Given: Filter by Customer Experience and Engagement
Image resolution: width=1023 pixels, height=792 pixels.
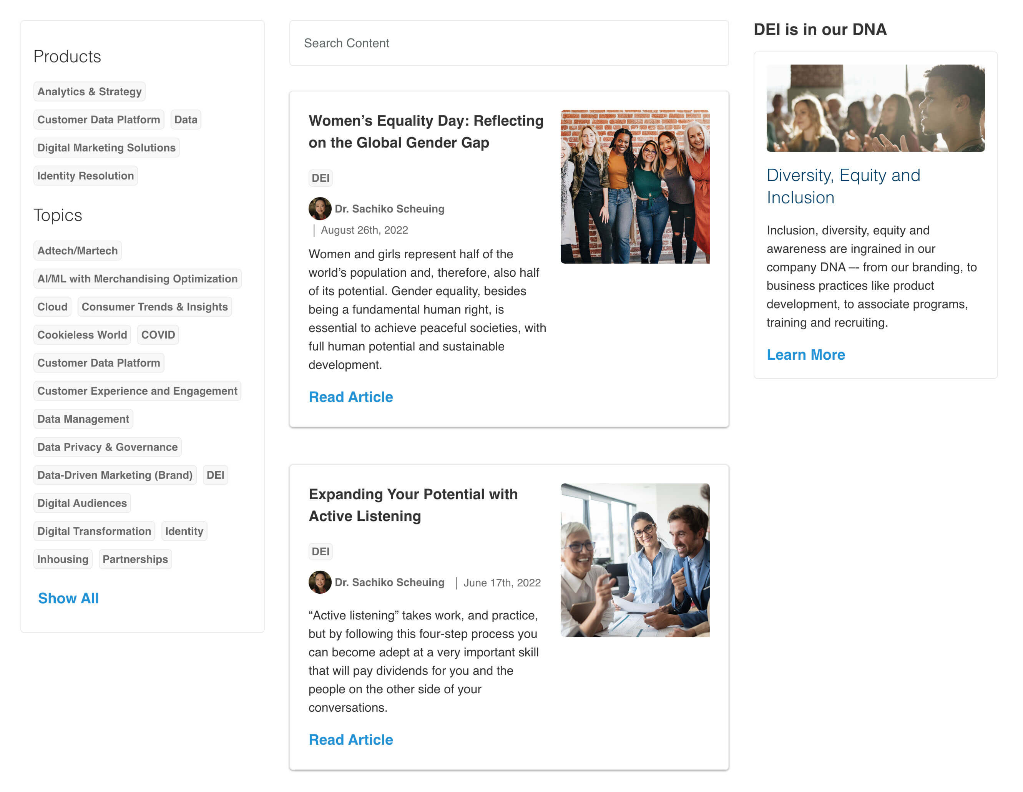Looking at the screenshot, I should click(137, 392).
